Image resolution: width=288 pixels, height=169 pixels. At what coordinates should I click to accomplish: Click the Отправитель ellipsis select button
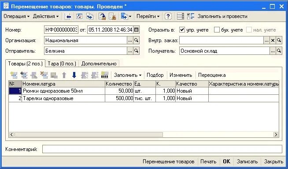coord(130,51)
